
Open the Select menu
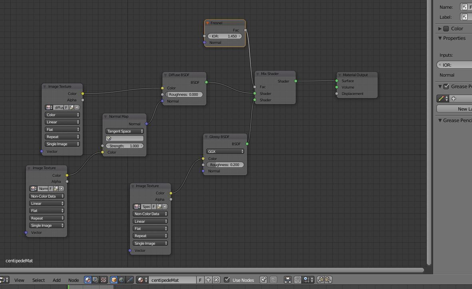[x=38, y=280]
